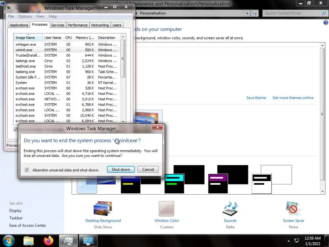Image resolution: width=329 pixels, height=247 pixels.
Task: Select the taskeng.exe process row
Action: (x=67, y=72)
